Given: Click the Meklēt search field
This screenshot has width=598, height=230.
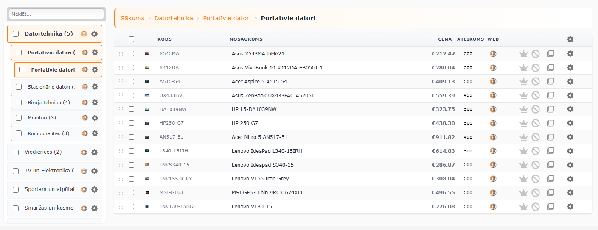Looking at the screenshot, I should [56, 14].
